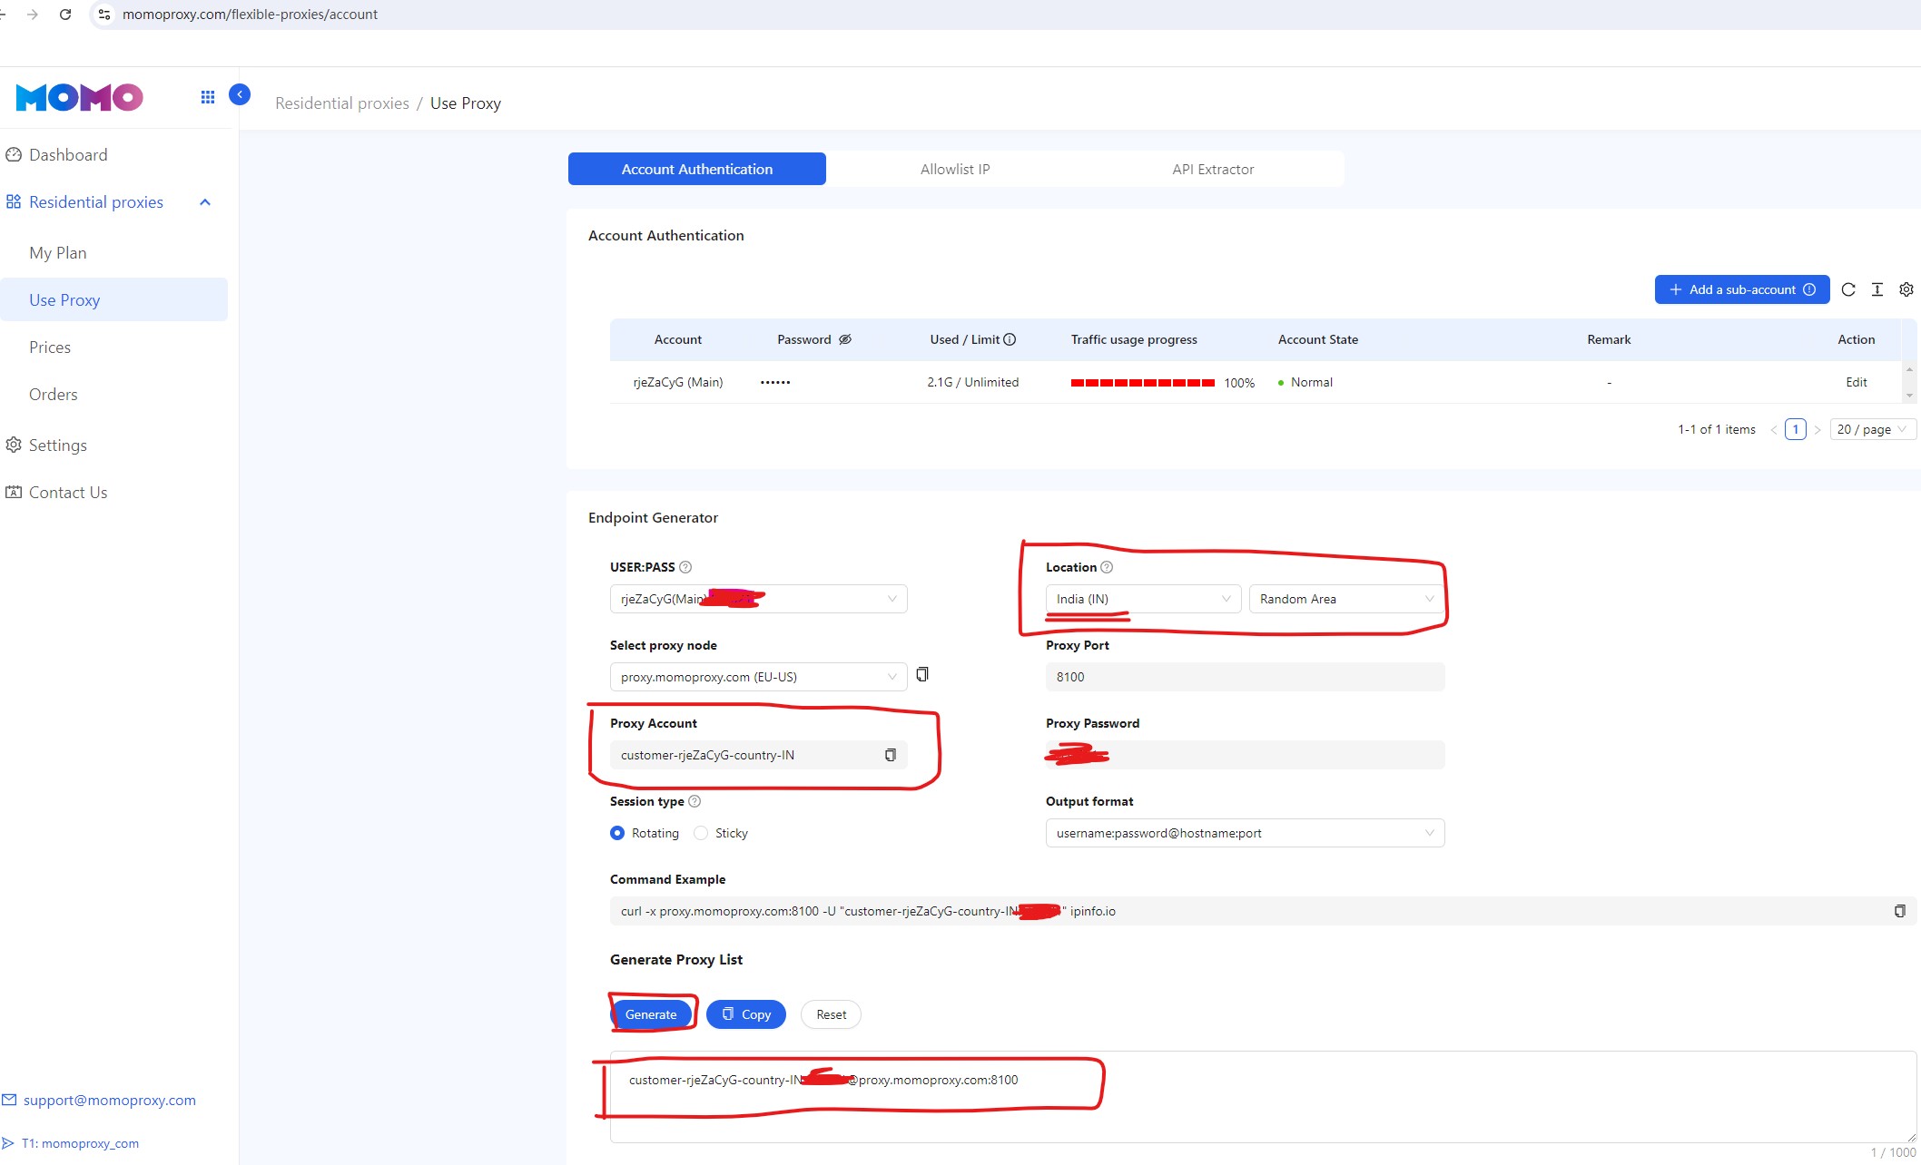
Task: Click the Dashboard icon in sidebar
Action: pos(14,155)
